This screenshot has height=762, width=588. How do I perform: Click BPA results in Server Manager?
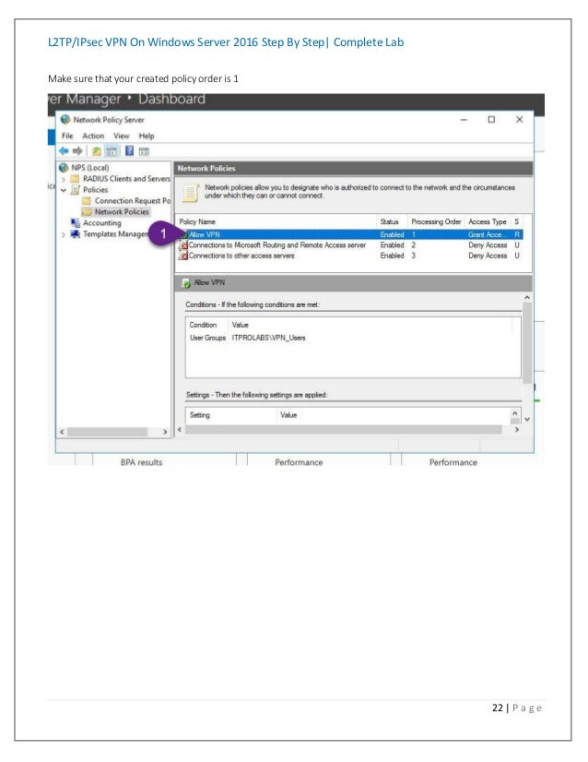pos(141,462)
